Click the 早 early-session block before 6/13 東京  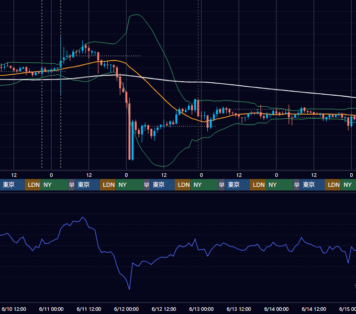(221, 185)
